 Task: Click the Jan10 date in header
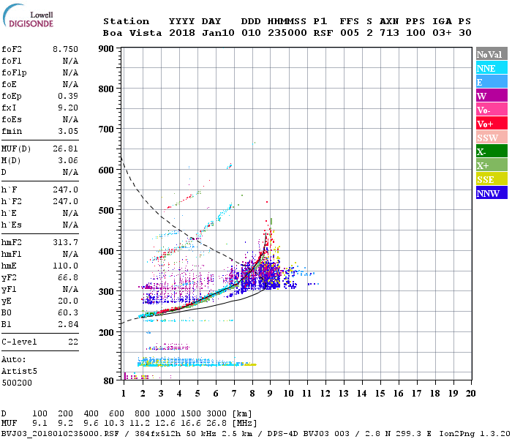[x=218, y=33]
